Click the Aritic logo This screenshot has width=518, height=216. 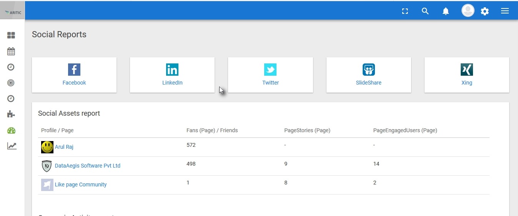(x=12, y=12)
